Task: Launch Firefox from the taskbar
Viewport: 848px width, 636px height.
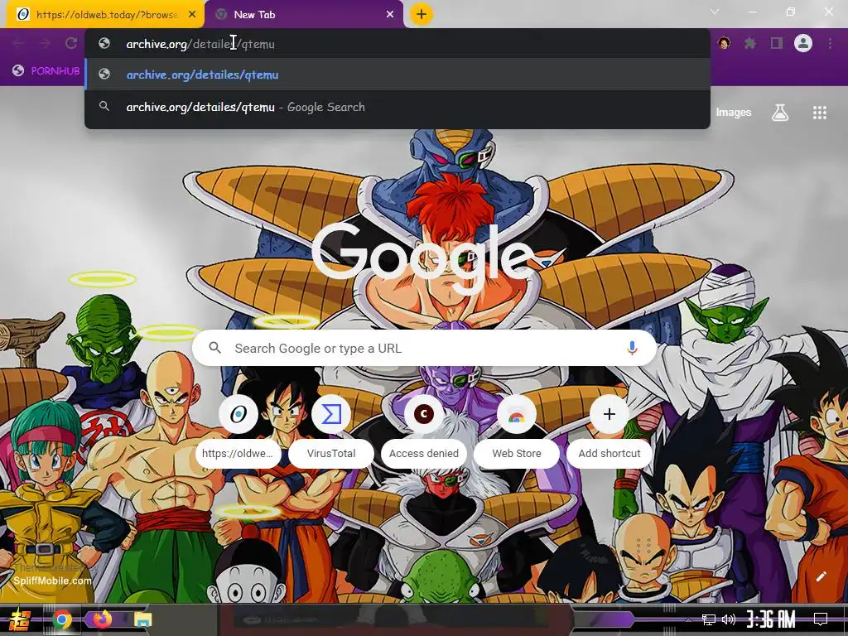Action: click(x=102, y=619)
